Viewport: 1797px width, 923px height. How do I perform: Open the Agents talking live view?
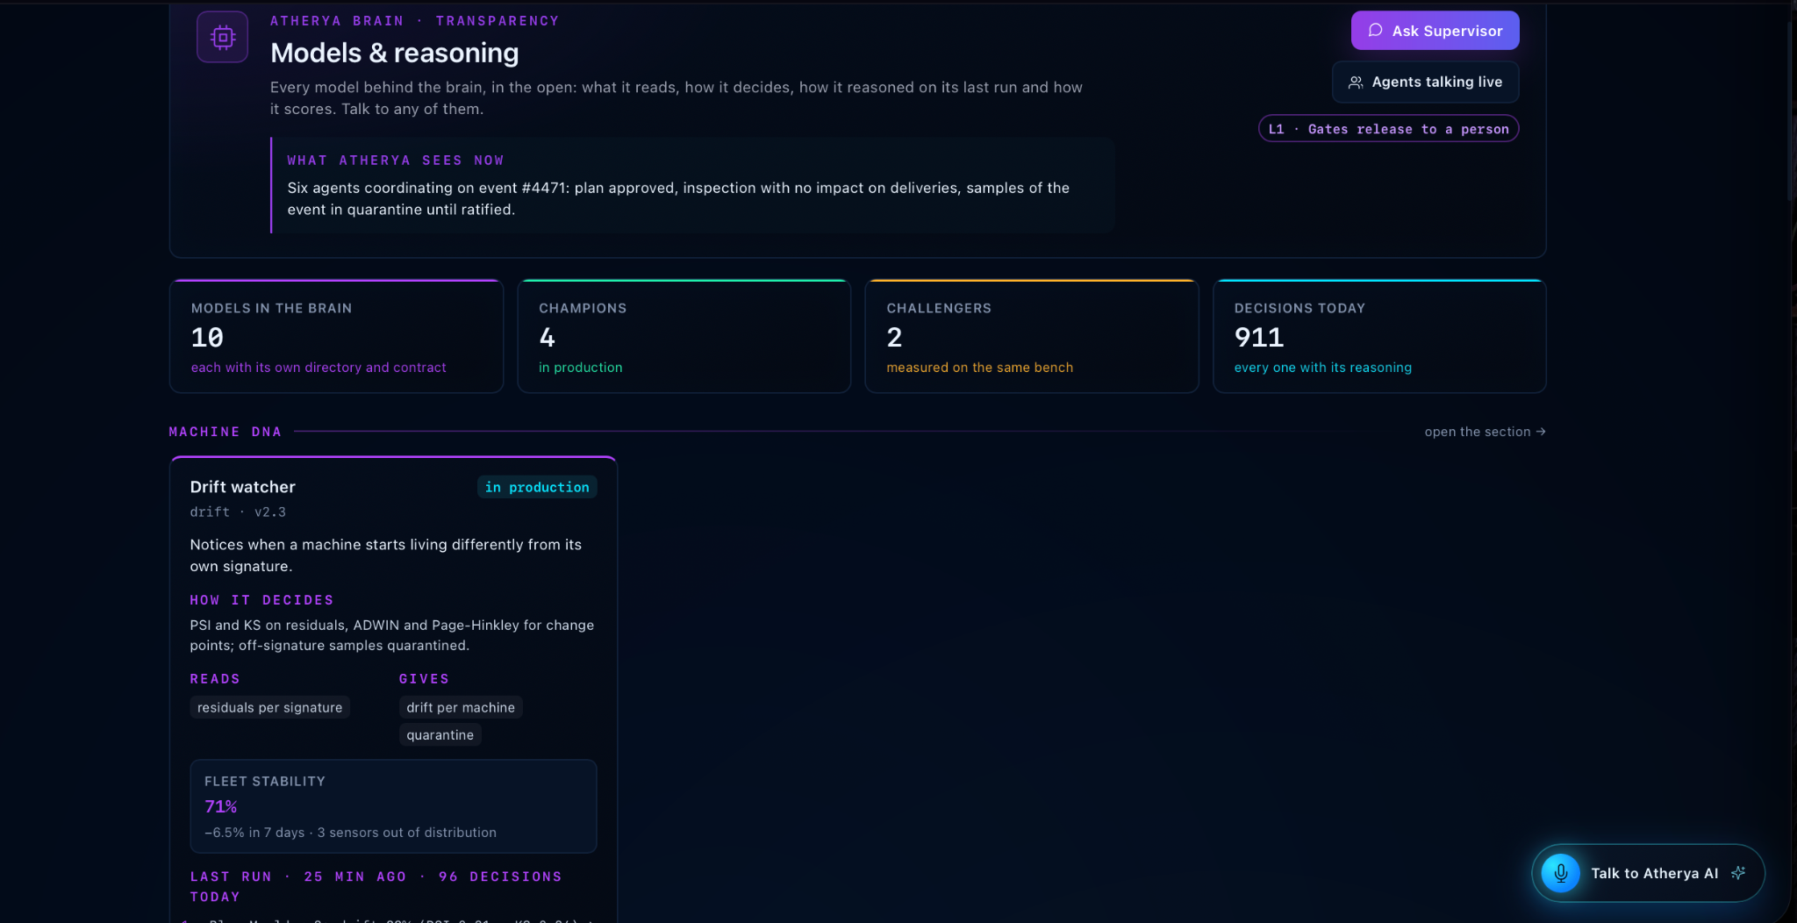[1425, 82]
